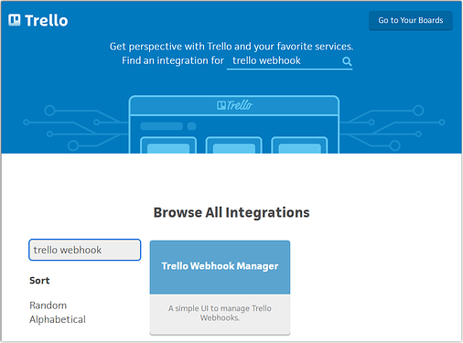
Task: Select the right card in the illustration
Action: (x=299, y=145)
